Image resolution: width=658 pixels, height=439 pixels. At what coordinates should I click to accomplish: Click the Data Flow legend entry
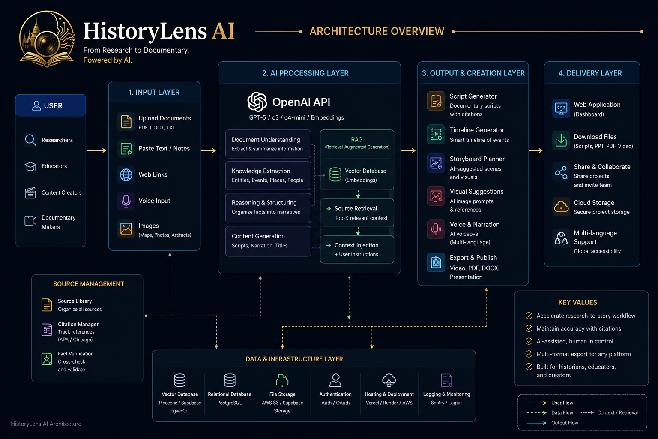coord(550,412)
